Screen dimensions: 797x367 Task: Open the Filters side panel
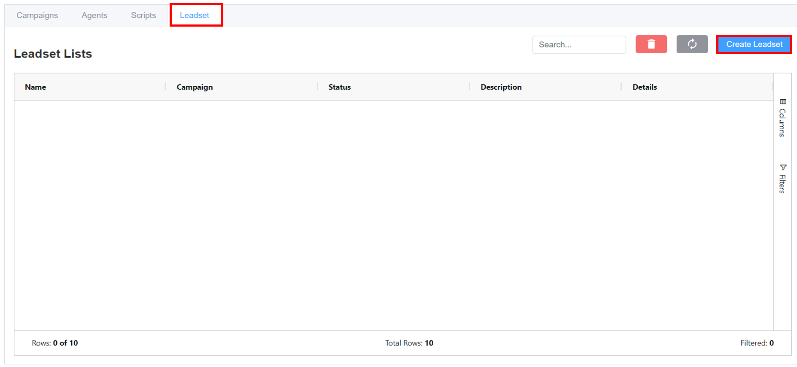click(x=782, y=179)
